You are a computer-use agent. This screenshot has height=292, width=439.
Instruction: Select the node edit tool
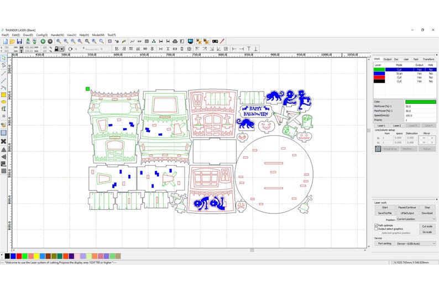tap(4, 65)
